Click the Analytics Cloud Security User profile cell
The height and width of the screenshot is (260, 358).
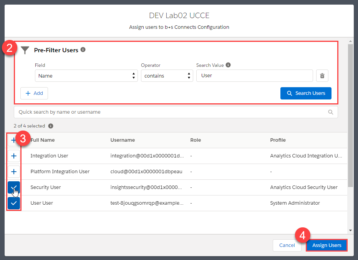[x=304, y=187]
